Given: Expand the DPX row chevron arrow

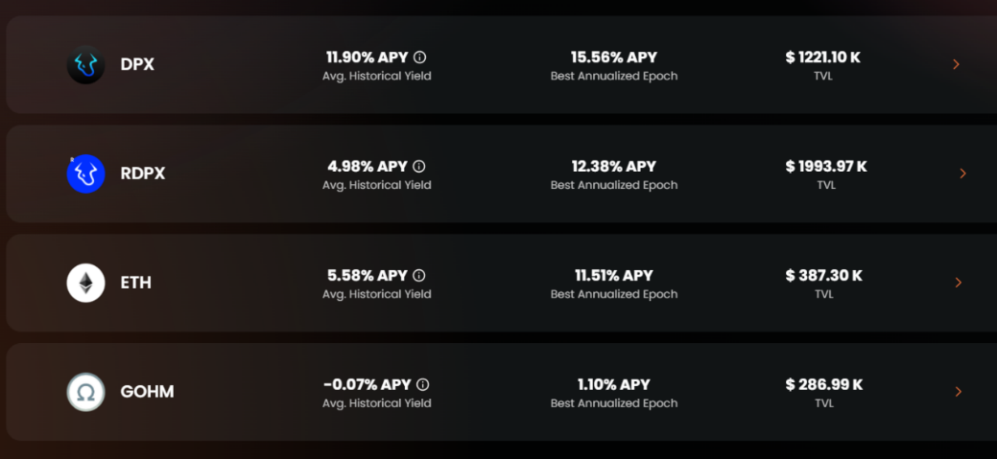Looking at the screenshot, I should 956,64.
